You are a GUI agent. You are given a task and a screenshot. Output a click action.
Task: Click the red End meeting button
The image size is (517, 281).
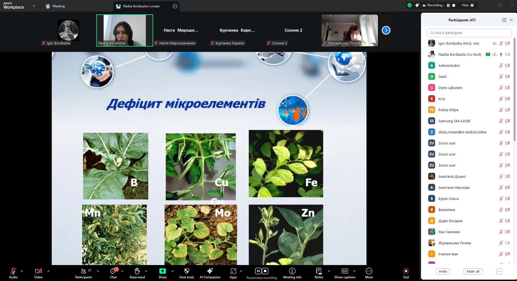coord(406,273)
